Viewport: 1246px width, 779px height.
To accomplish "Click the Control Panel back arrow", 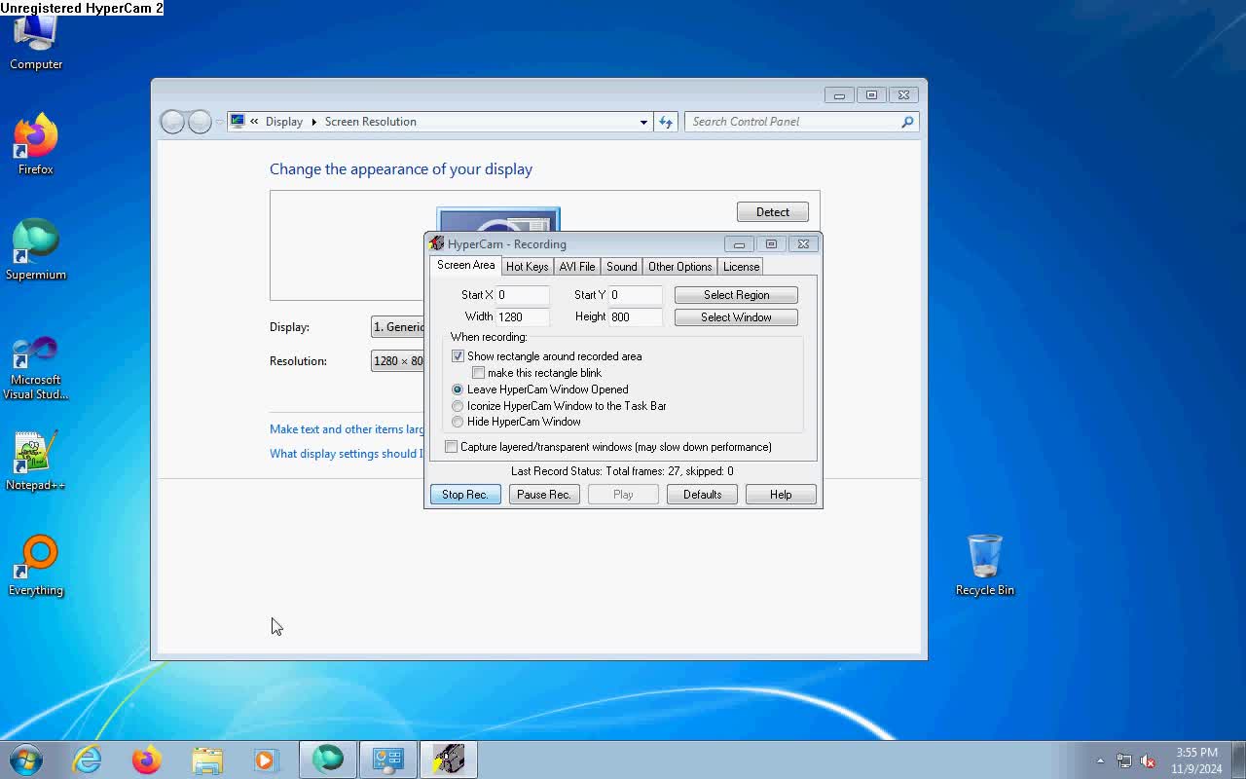I will [172, 122].
